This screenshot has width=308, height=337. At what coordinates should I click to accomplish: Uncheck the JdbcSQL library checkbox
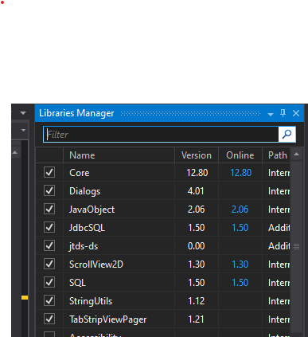click(49, 227)
